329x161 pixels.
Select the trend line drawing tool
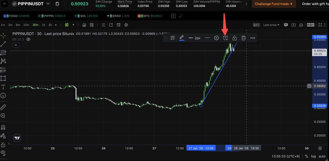click(x=3, y=44)
